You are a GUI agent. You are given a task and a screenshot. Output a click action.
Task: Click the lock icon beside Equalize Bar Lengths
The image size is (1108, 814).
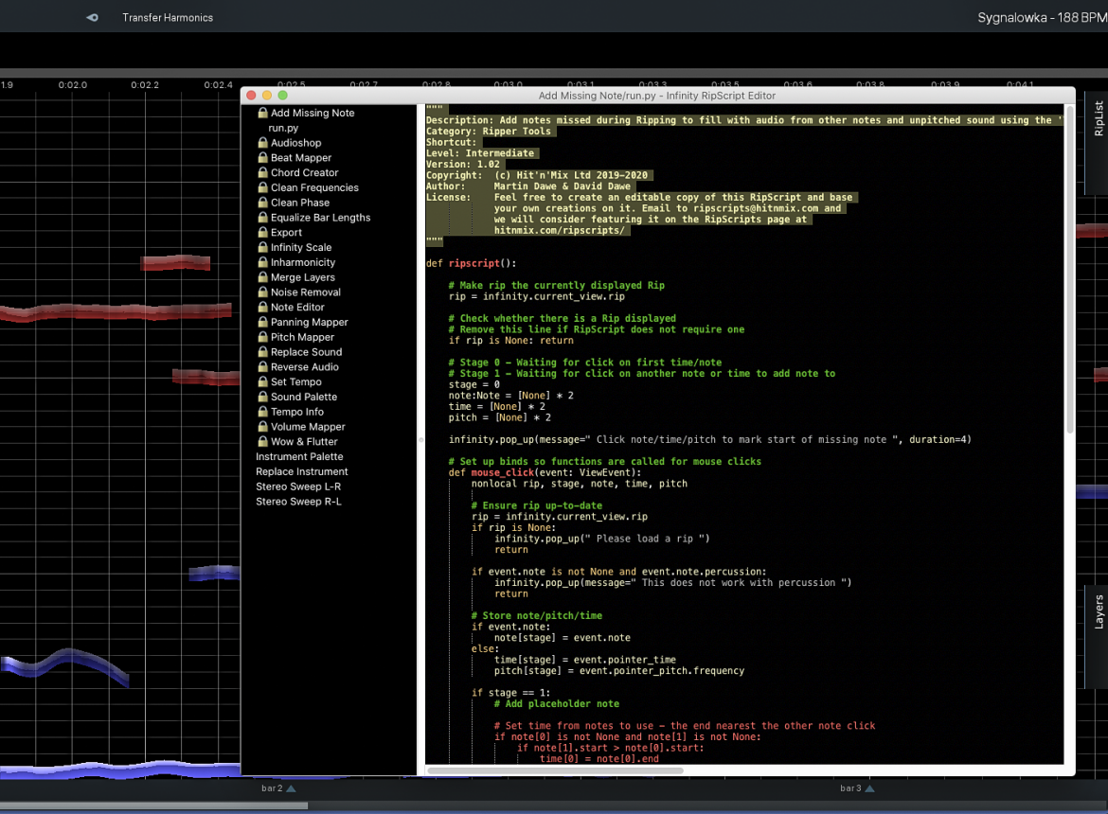point(262,217)
